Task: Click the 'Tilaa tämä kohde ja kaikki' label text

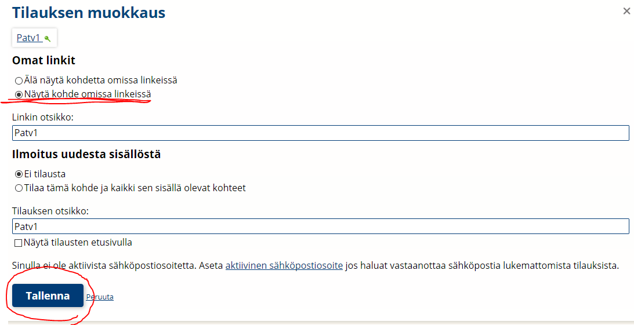Action: point(135,188)
